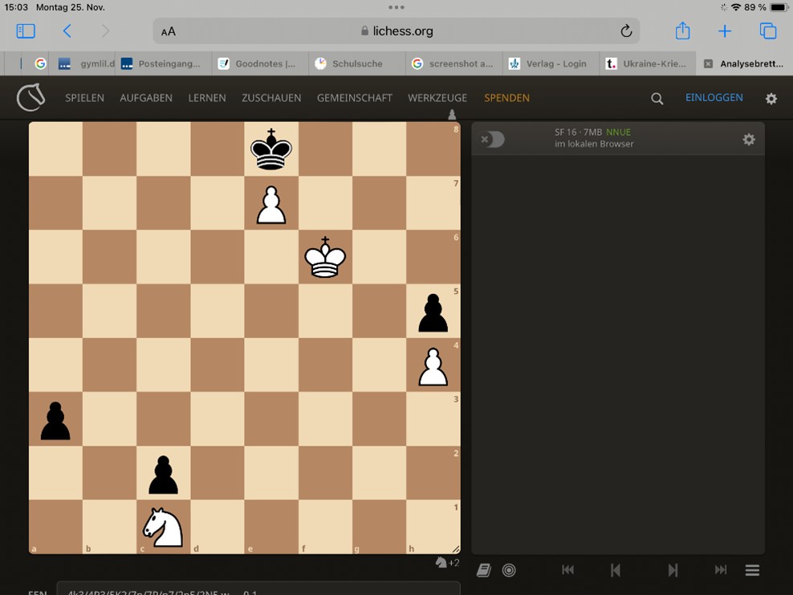Open the WERKZEUGE menu
The width and height of the screenshot is (793, 595).
coord(437,97)
